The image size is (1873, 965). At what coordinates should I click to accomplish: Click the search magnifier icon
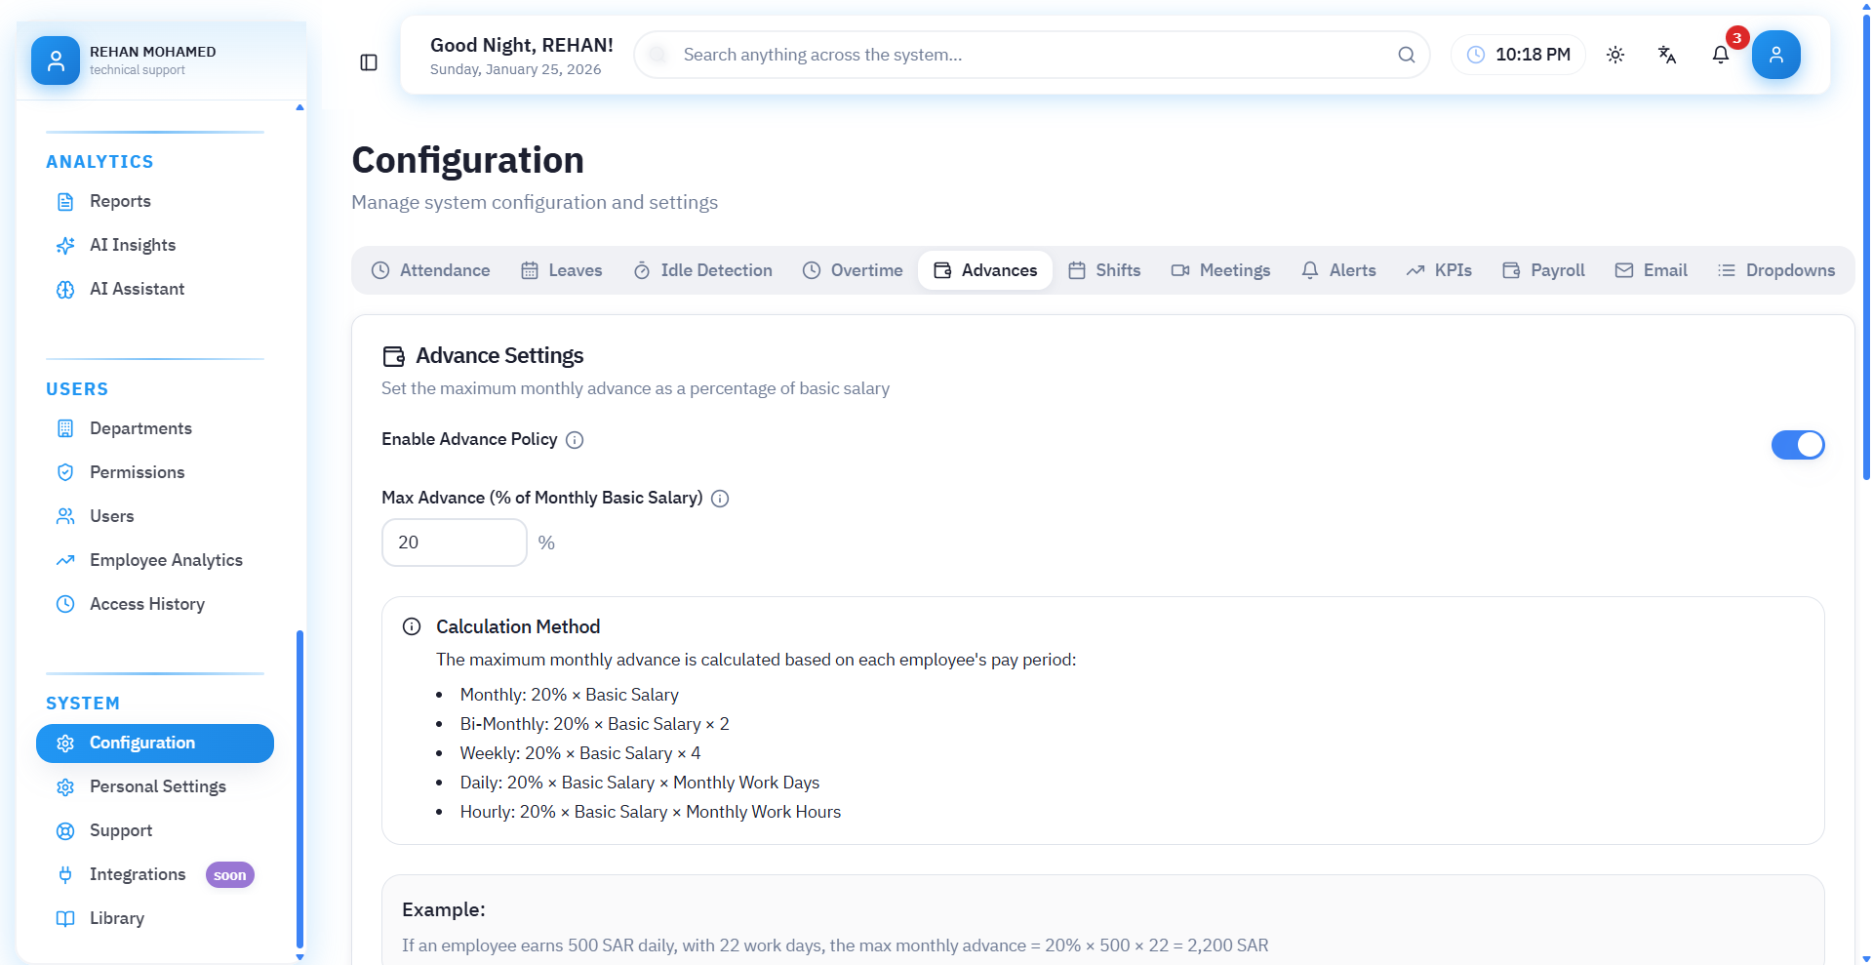click(x=1406, y=55)
